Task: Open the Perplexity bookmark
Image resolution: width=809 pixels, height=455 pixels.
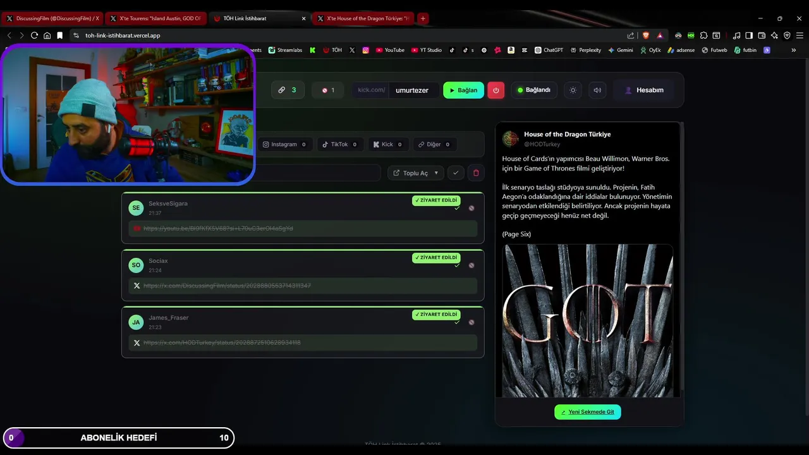Action: pos(585,50)
